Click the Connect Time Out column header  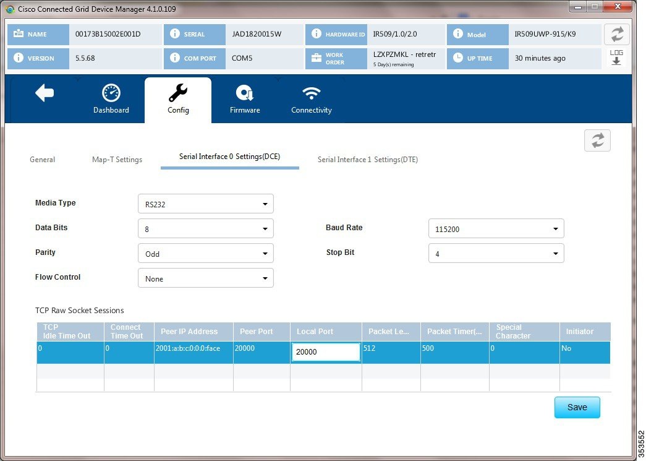point(129,332)
